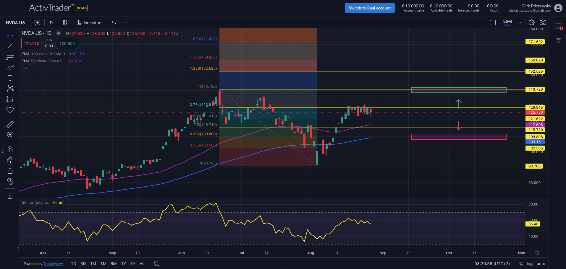Remove drawings with the trash icon
The height and width of the screenshot is (269, 566).
pyautogui.click(x=10, y=196)
